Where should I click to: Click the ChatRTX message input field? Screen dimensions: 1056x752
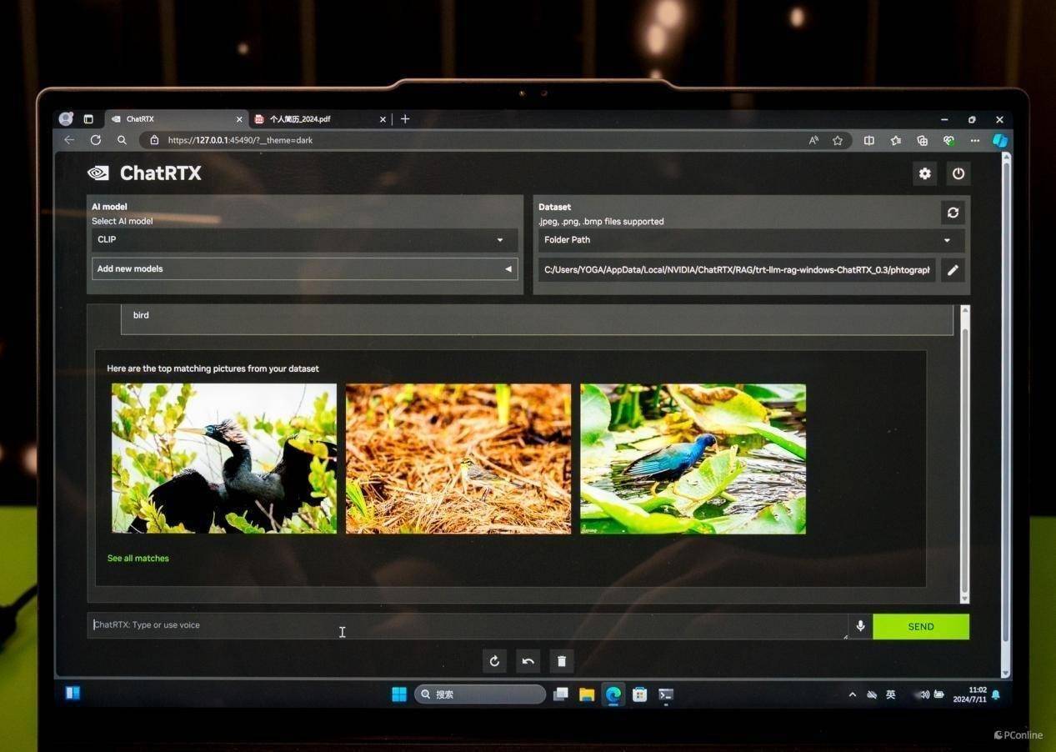(x=467, y=625)
